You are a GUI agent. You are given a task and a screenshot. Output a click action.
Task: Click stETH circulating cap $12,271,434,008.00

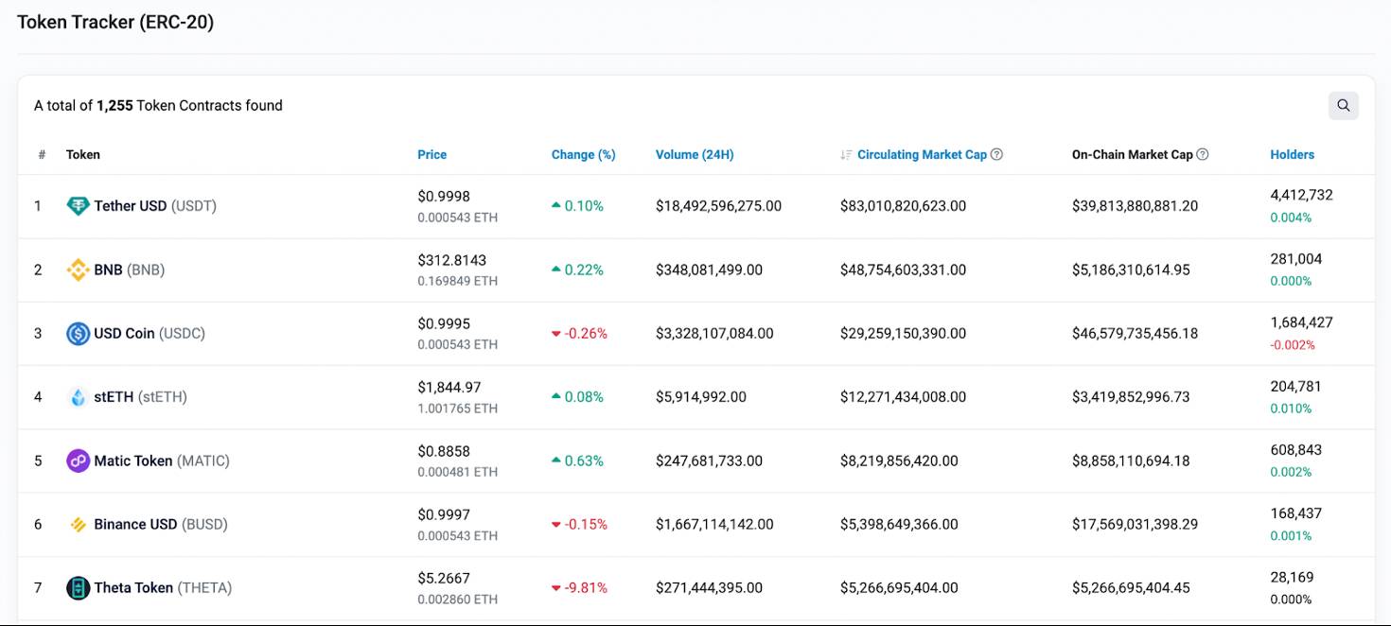(x=904, y=397)
